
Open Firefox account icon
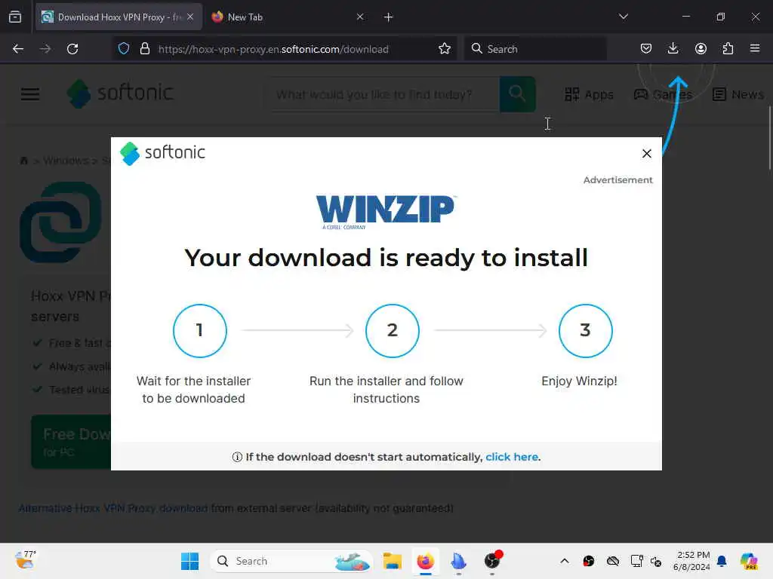[701, 48]
